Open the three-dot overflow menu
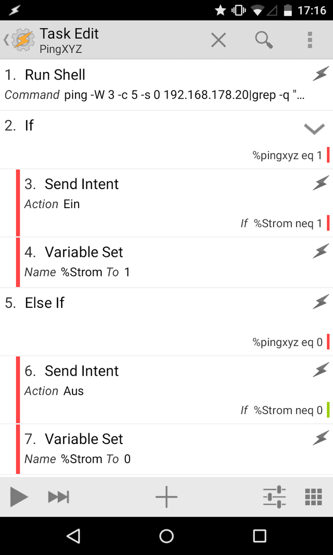The height and width of the screenshot is (555, 333). point(310,40)
